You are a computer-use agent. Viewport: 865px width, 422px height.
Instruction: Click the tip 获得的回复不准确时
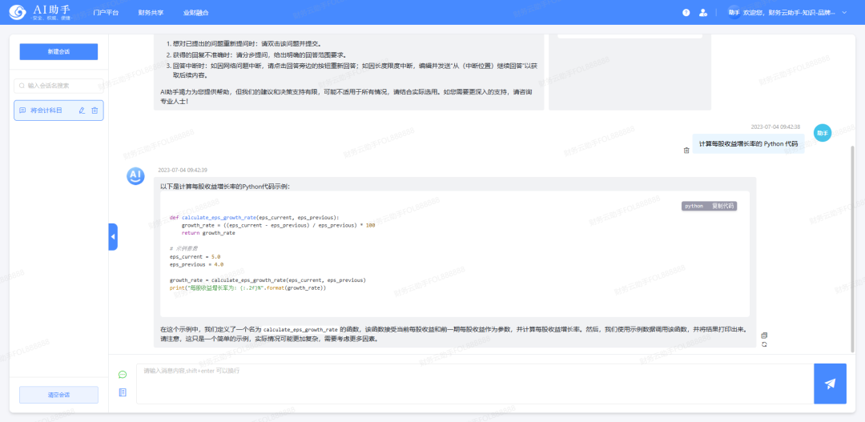pyautogui.click(x=256, y=54)
